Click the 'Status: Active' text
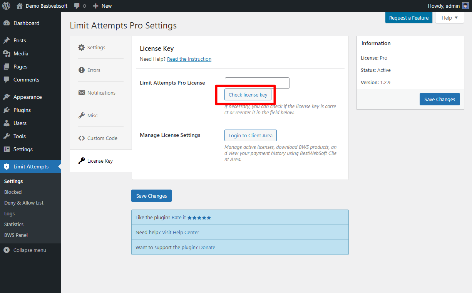This screenshot has width=472, height=293. pos(376,70)
